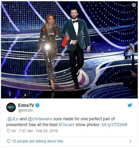Click the 45 likes count
Viewport: 139px width, 148px height.
14,131
